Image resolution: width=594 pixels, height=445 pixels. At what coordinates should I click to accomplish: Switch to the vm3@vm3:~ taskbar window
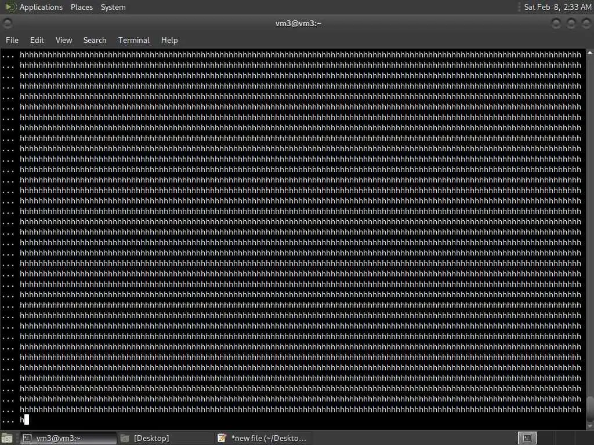coord(68,438)
